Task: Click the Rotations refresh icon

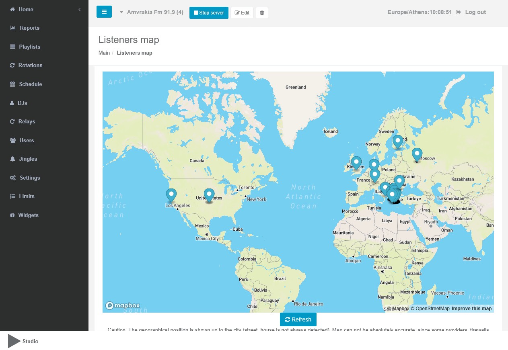Action: pyautogui.click(x=12, y=65)
